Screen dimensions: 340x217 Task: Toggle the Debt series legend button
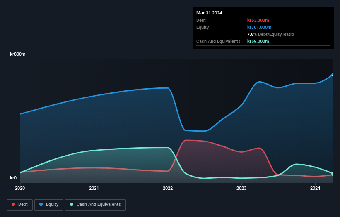[20, 205]
